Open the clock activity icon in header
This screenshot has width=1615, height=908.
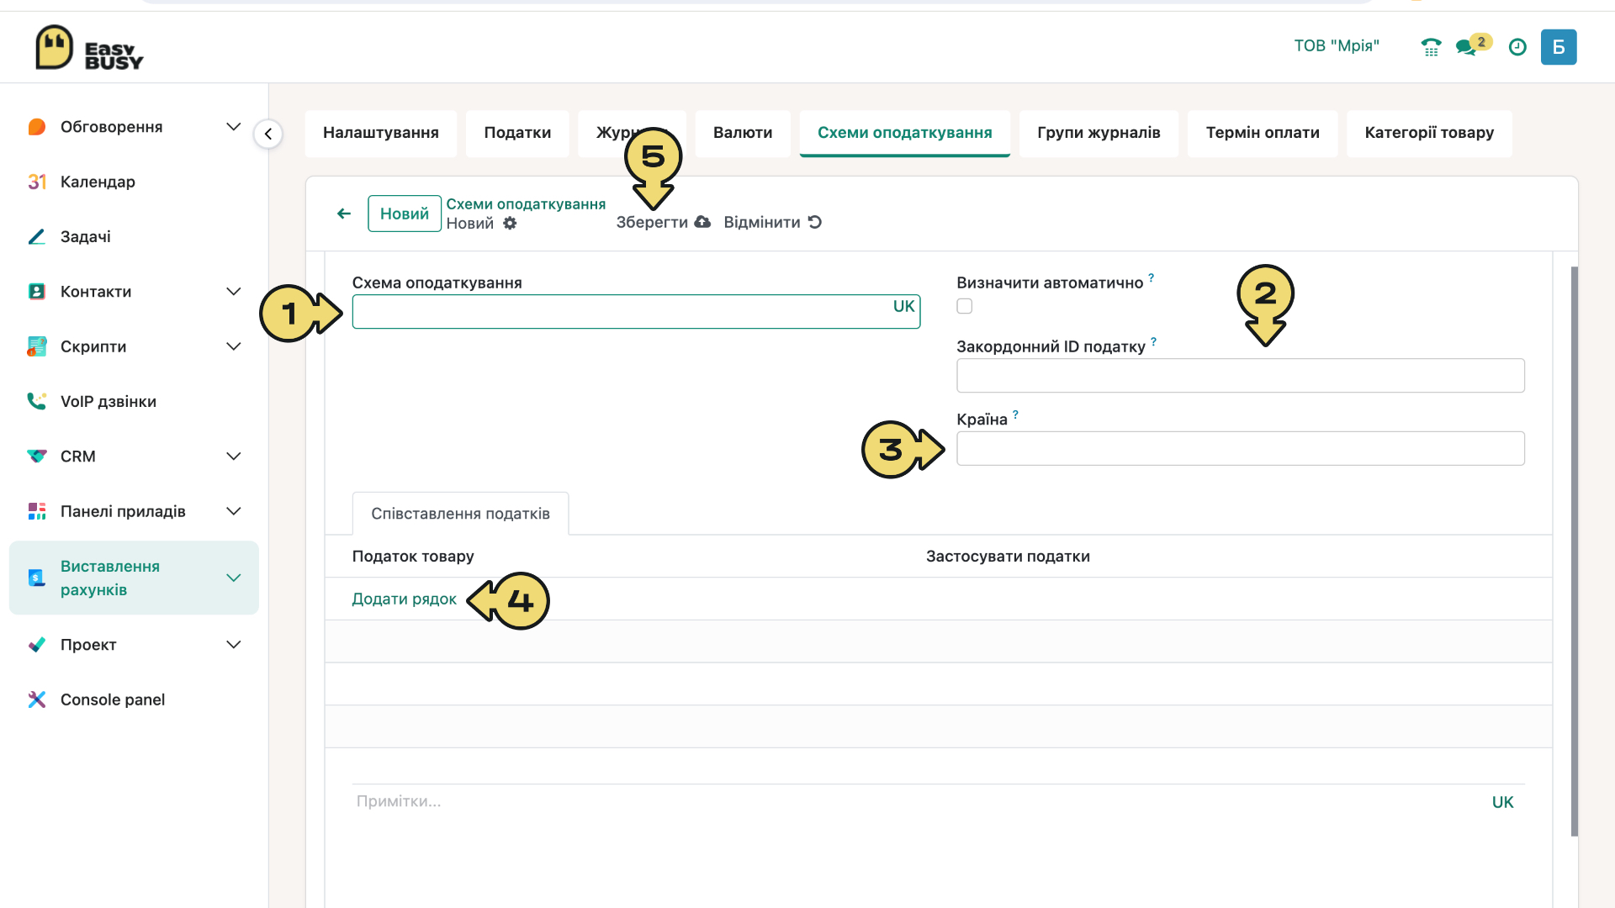[1517, 47]
